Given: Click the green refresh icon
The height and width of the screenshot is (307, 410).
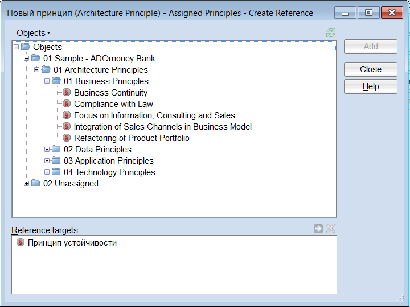Looking at the screenshot, I should point(331,33).
